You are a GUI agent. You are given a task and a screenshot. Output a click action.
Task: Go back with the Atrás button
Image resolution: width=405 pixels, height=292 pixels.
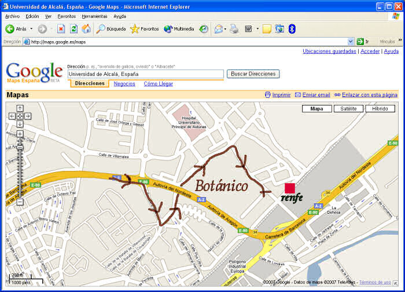point(16,29)
